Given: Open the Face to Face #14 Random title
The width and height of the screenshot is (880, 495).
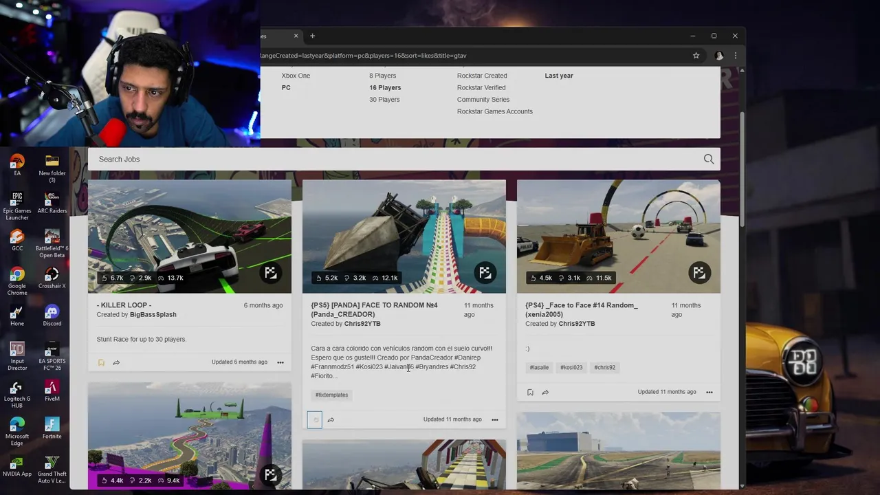Looking at the screenshot, I should tap(582, 310).
